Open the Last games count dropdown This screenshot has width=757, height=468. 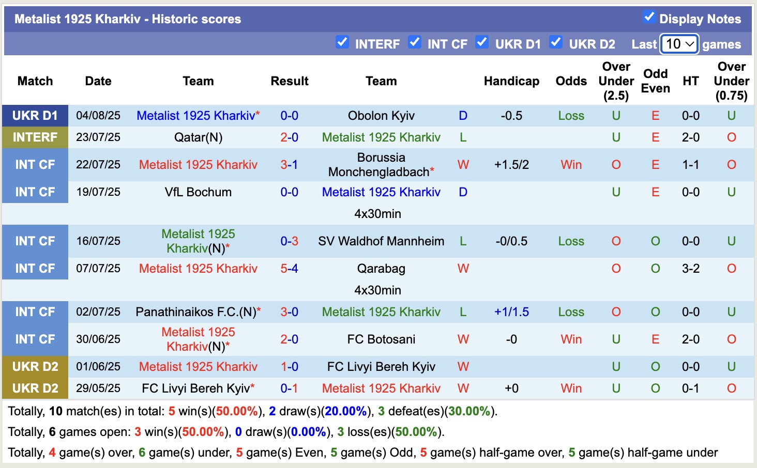[679, 44]
